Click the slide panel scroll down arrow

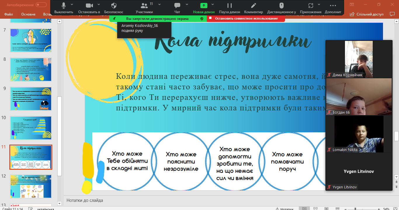coord(59,203)
